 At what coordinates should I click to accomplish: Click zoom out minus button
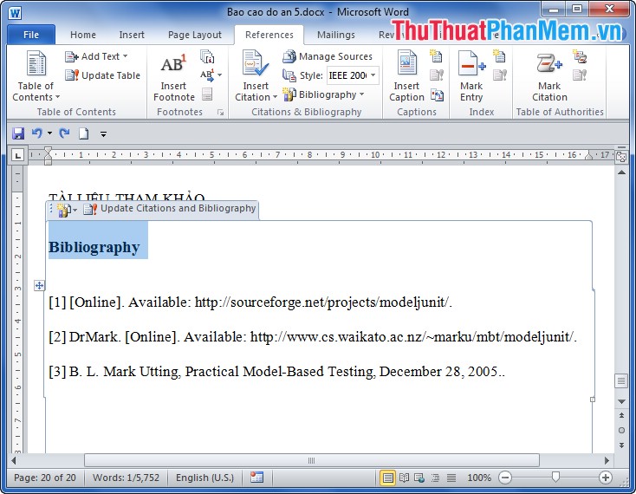tap(505, 478)
